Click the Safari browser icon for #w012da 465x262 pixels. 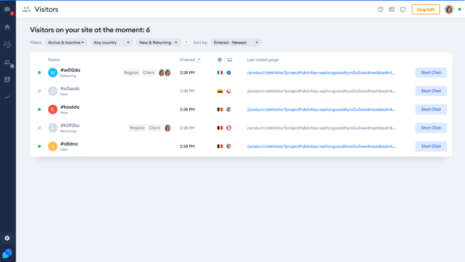229,72
